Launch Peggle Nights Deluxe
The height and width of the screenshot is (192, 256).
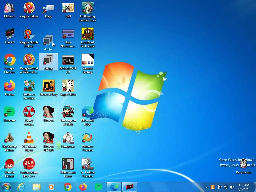click(29, 38)
